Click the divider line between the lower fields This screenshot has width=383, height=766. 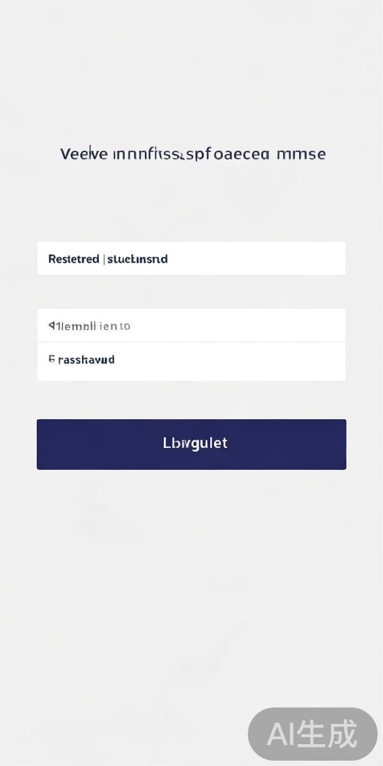coord(191,342)
